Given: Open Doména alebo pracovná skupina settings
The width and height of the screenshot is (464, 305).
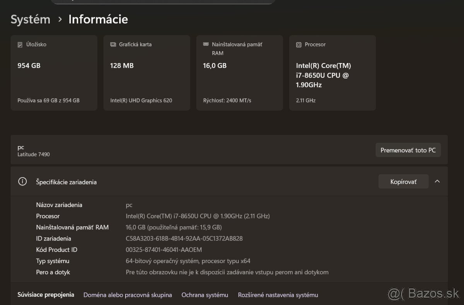Looking at the screenshot, I should click(128, 295).
